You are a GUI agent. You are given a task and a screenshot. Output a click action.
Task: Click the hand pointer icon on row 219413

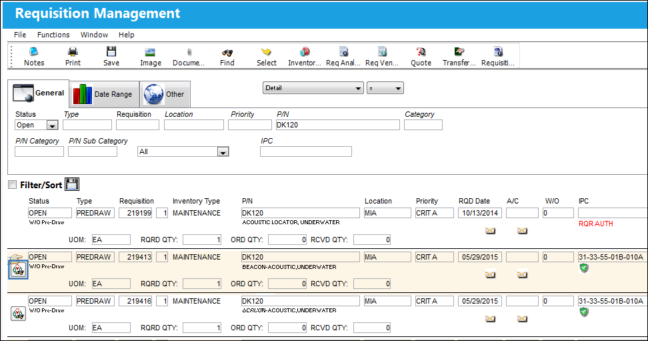tap(17, 257)
